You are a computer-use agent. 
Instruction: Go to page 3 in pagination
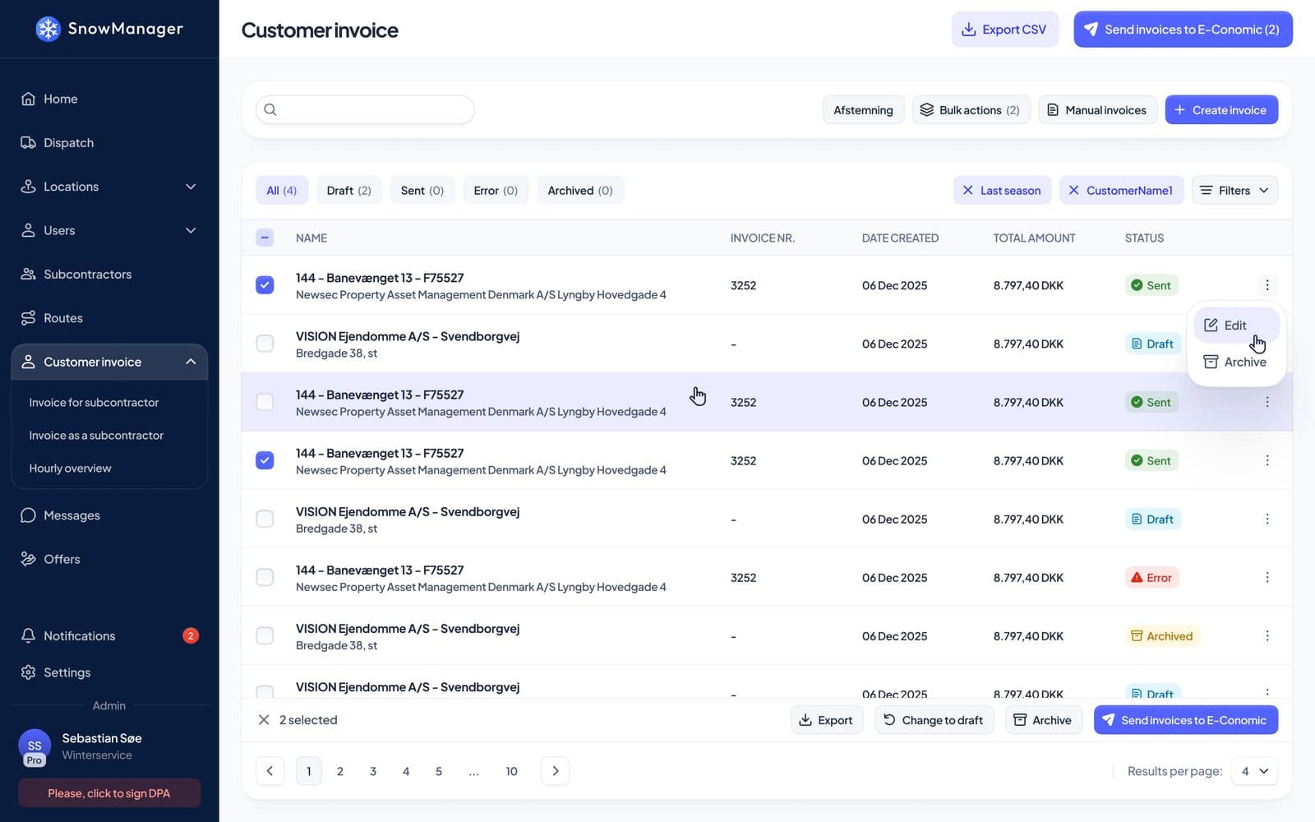pos(372,770)
